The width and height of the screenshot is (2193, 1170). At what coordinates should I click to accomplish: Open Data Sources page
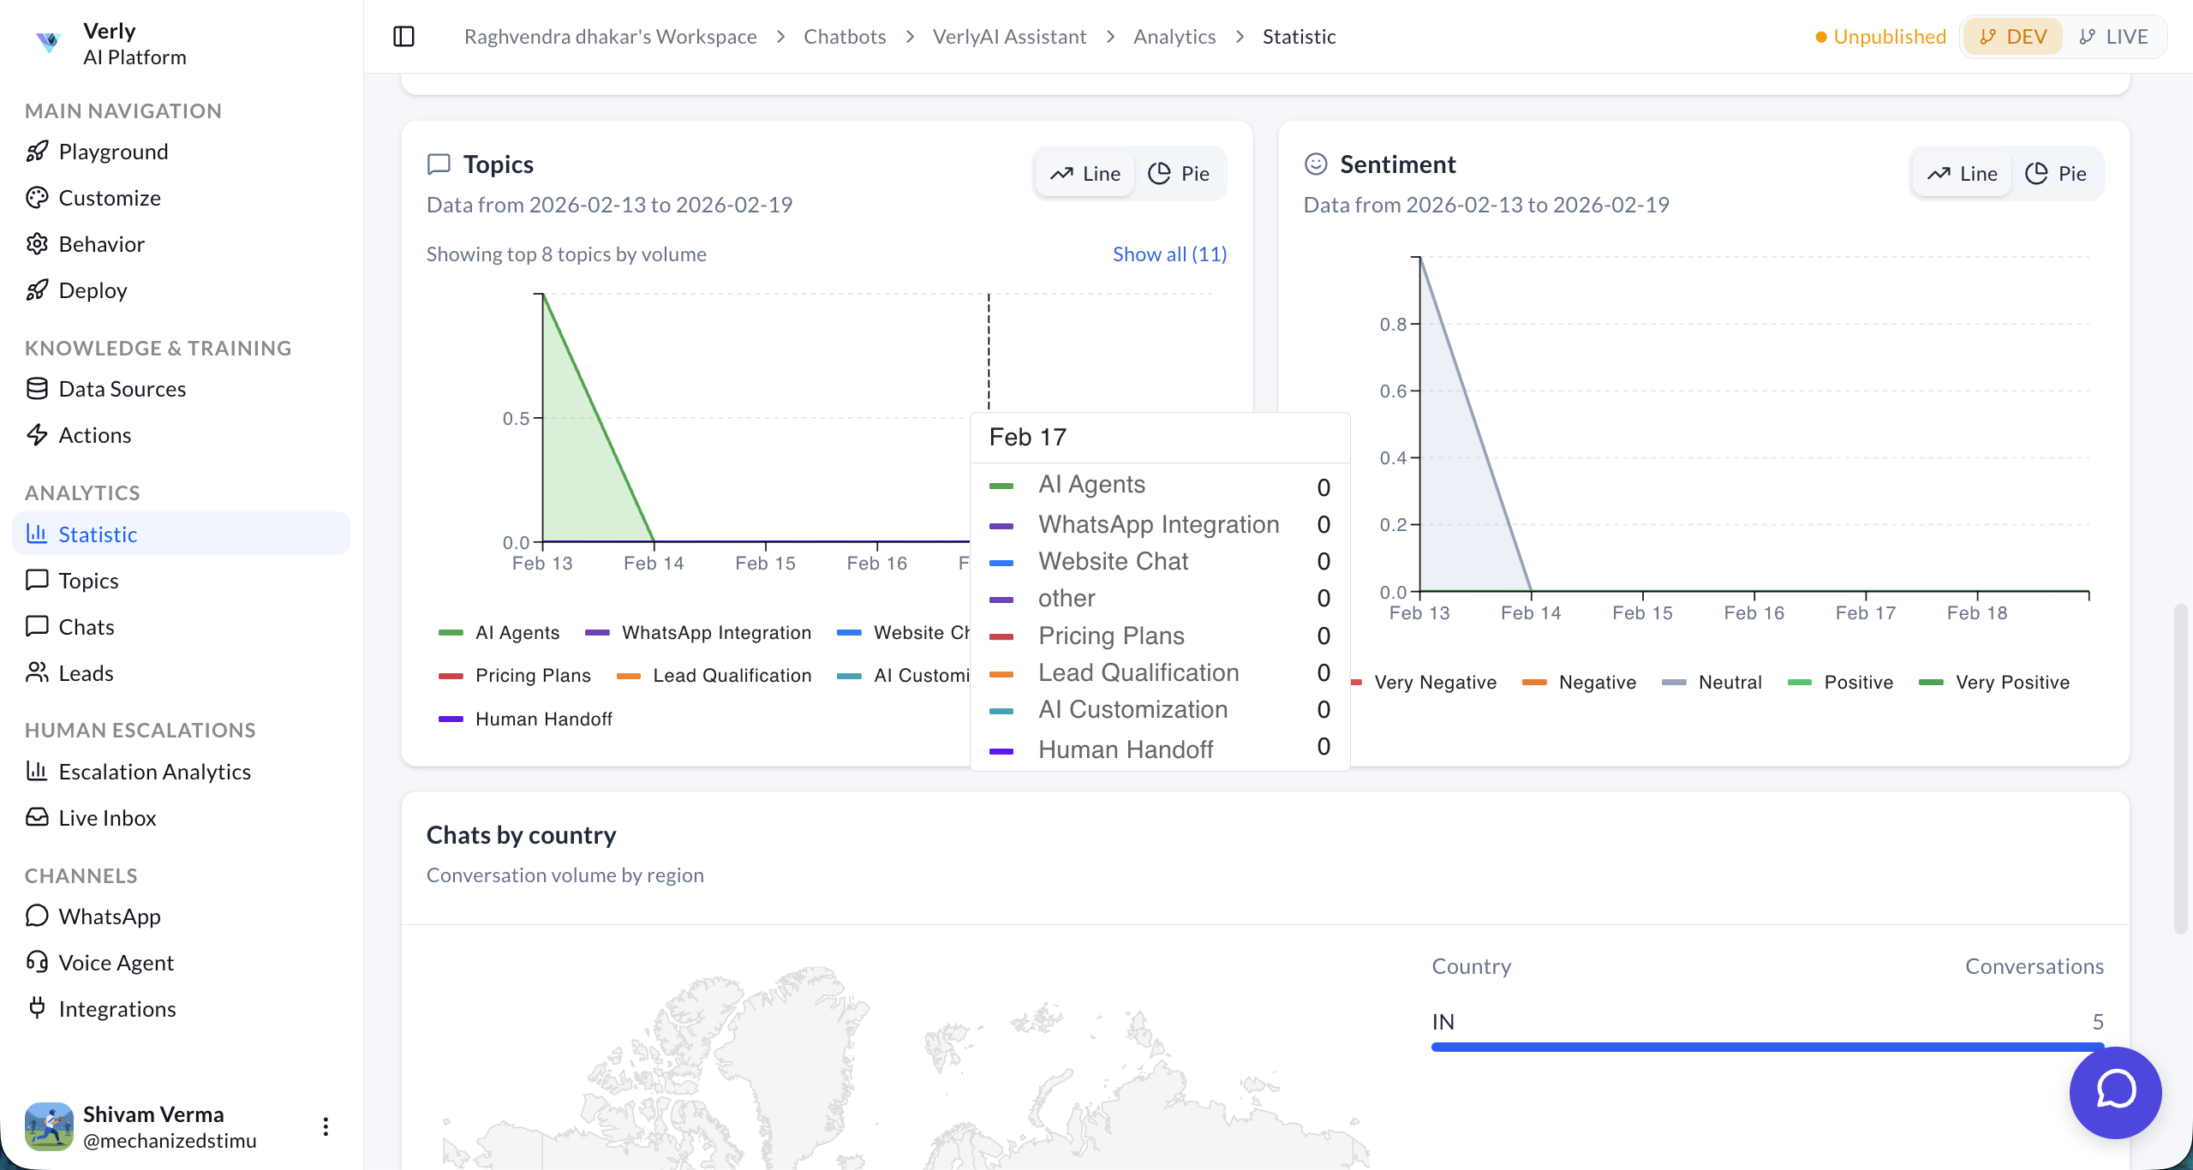pyautogui.click(x=122, y=389)
